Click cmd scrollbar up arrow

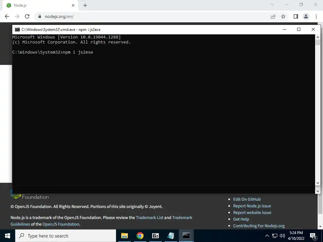(x=318, y=37)
